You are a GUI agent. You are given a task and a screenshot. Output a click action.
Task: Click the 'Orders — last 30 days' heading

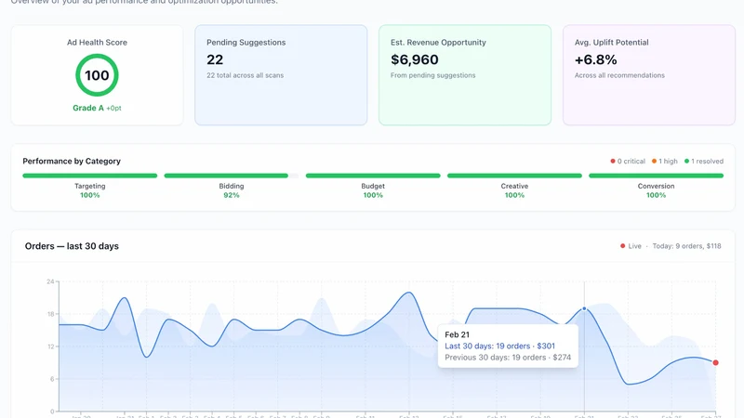tap(72, 246)
